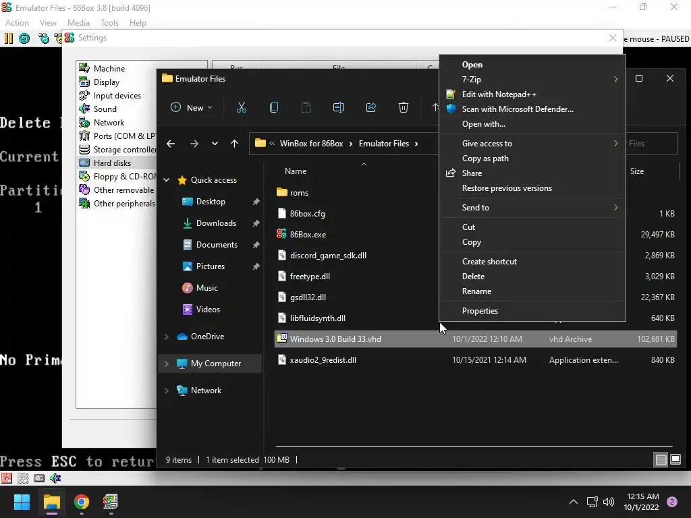Select the roms folder
The width and height of the screenshot is (691, 518).
coord(299,193)
